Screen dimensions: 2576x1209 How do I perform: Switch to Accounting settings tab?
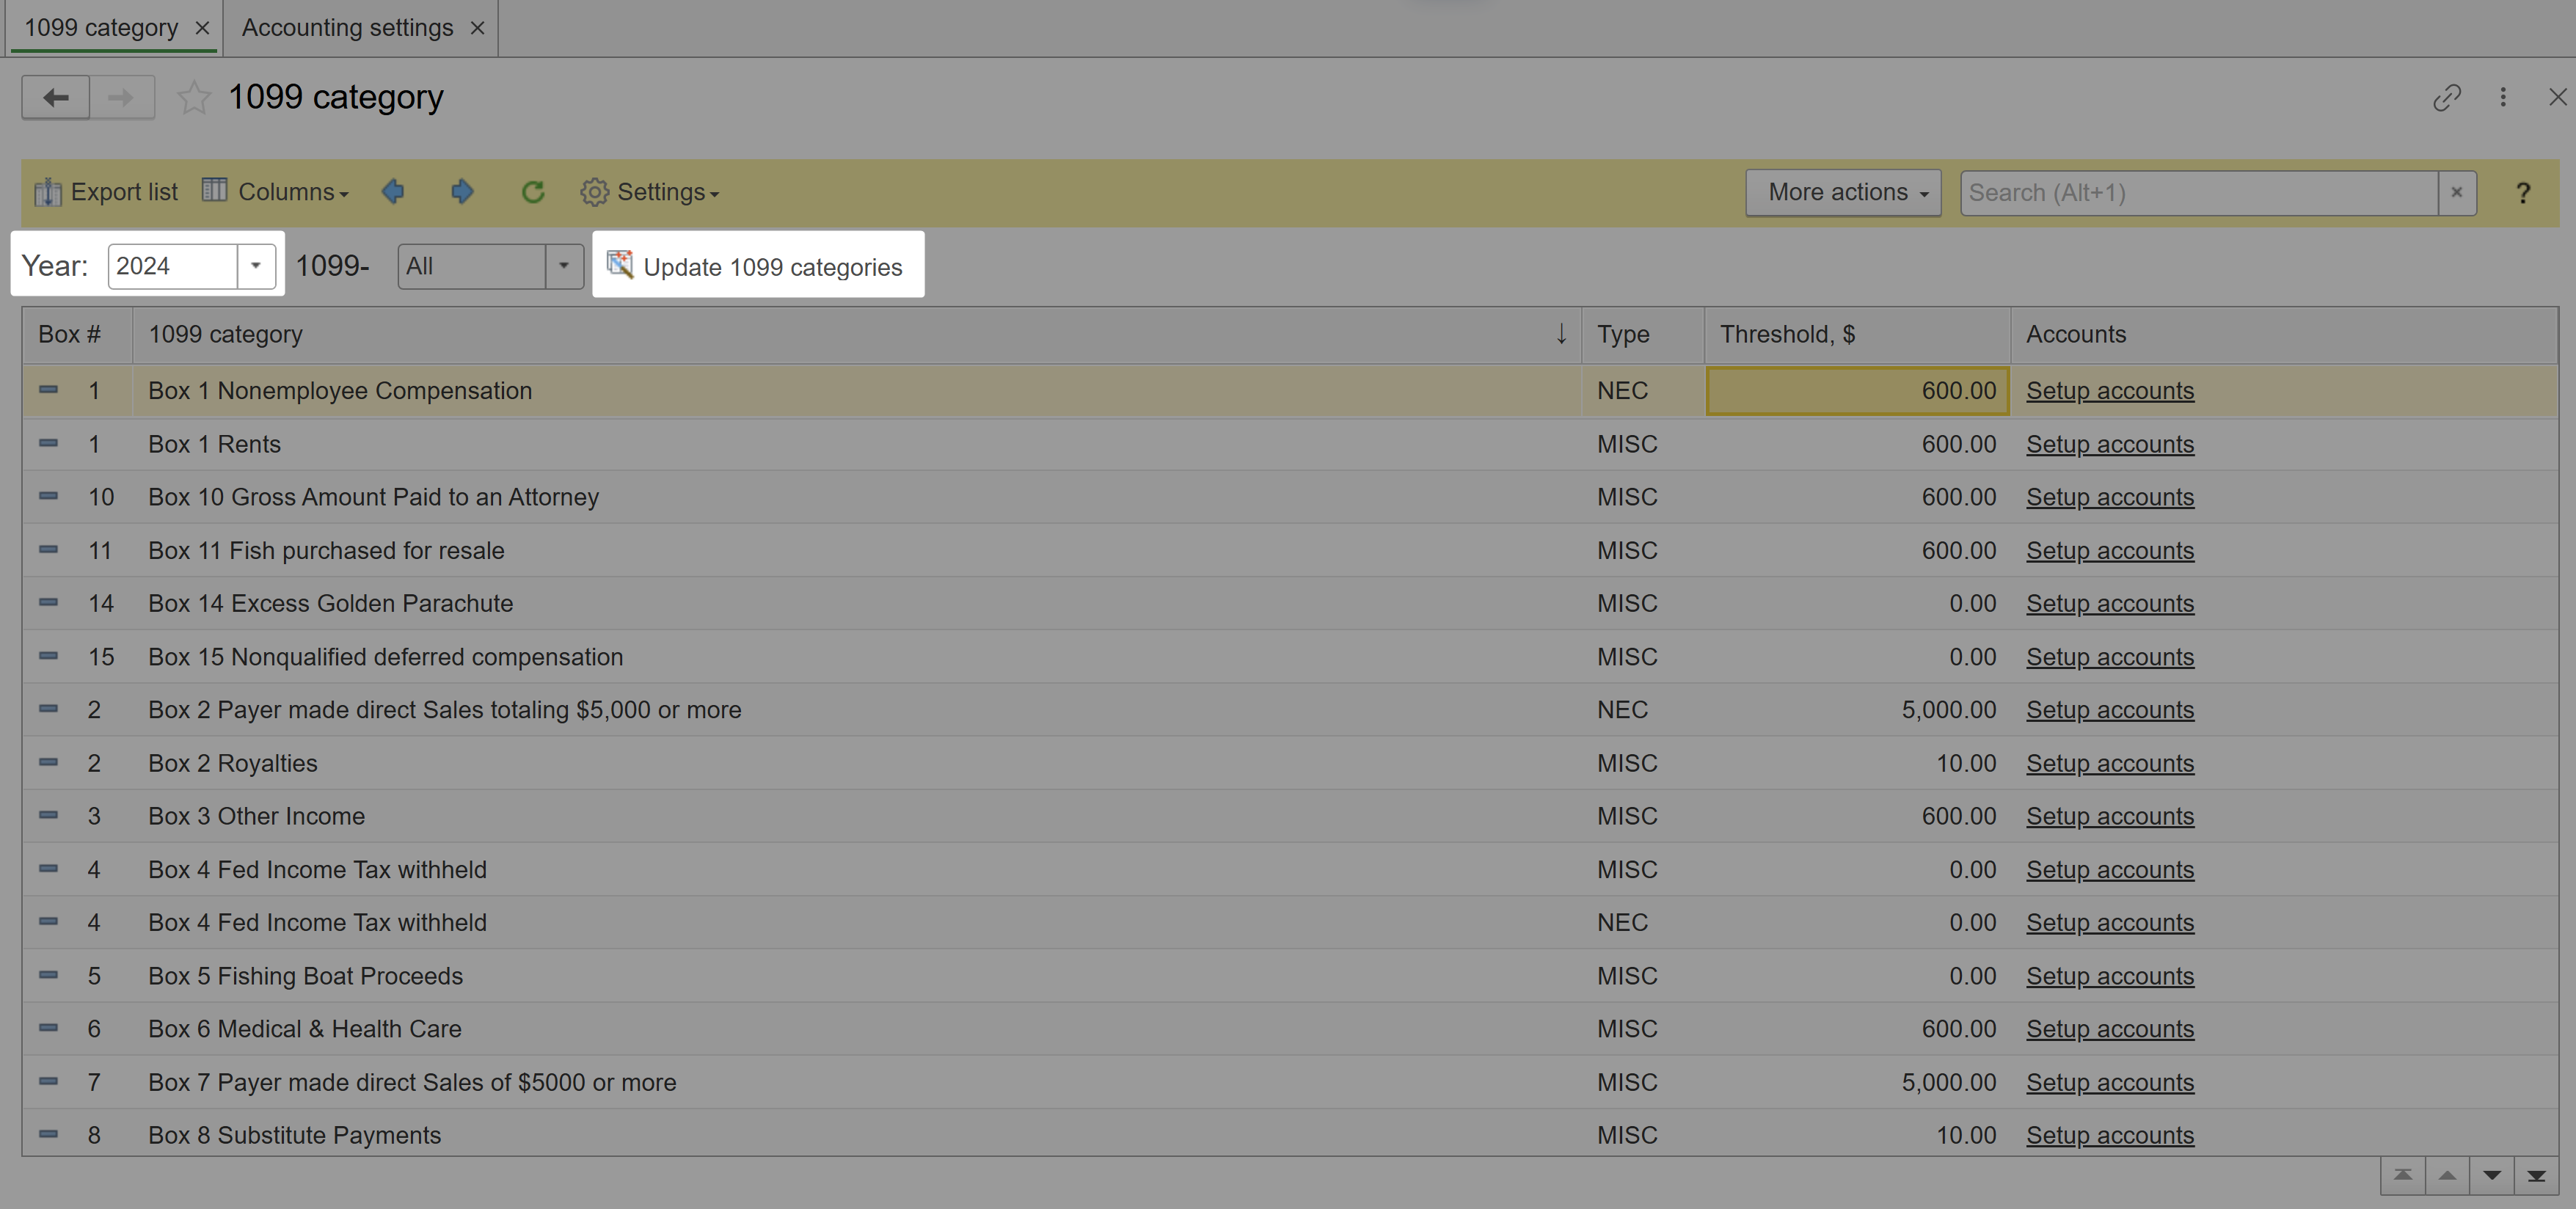point(347,28)
